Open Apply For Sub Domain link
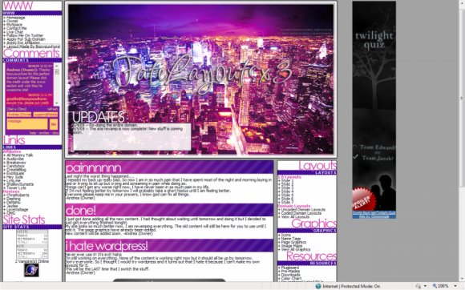The width and height of the screenshot is (465, 290). click(x=26, y=39)
